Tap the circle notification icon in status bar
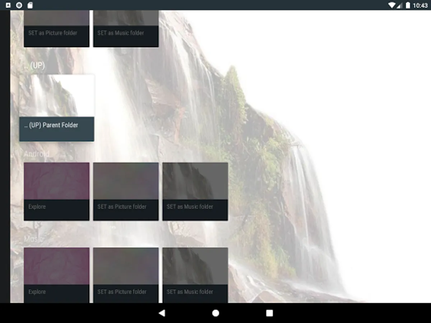 [x=19, y=5]
